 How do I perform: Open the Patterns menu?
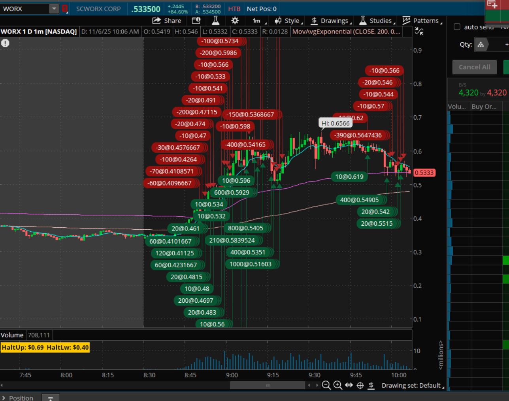[x=422, y=21]
